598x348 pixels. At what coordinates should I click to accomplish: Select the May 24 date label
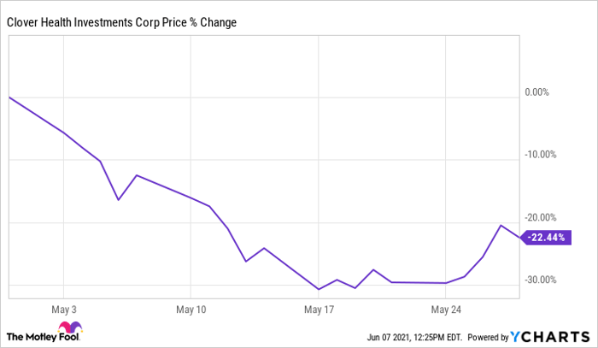click(446, 308)
